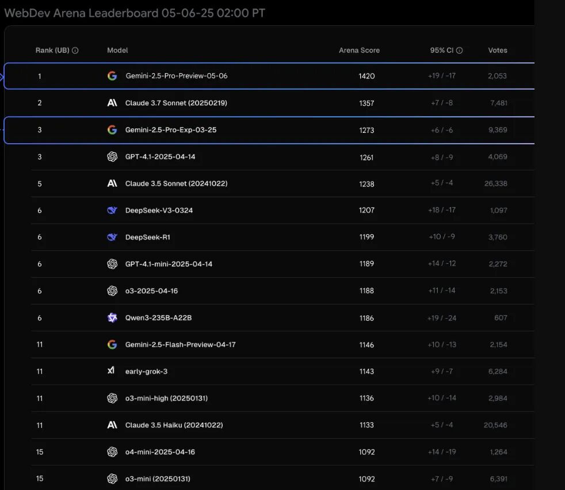Sort by the Votes column header
The image size is (565, 490).
[x=498, y=51]
